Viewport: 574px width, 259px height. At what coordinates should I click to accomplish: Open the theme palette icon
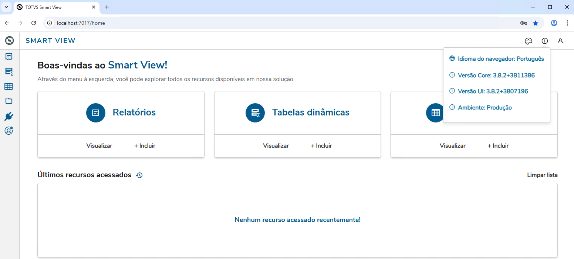[529, 41]
